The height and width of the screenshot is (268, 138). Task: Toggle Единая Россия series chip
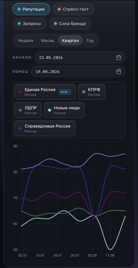point(45,92)
